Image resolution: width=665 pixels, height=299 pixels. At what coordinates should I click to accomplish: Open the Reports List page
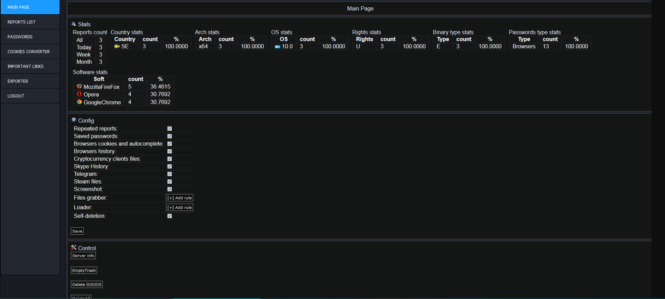(x=30, y=22)
